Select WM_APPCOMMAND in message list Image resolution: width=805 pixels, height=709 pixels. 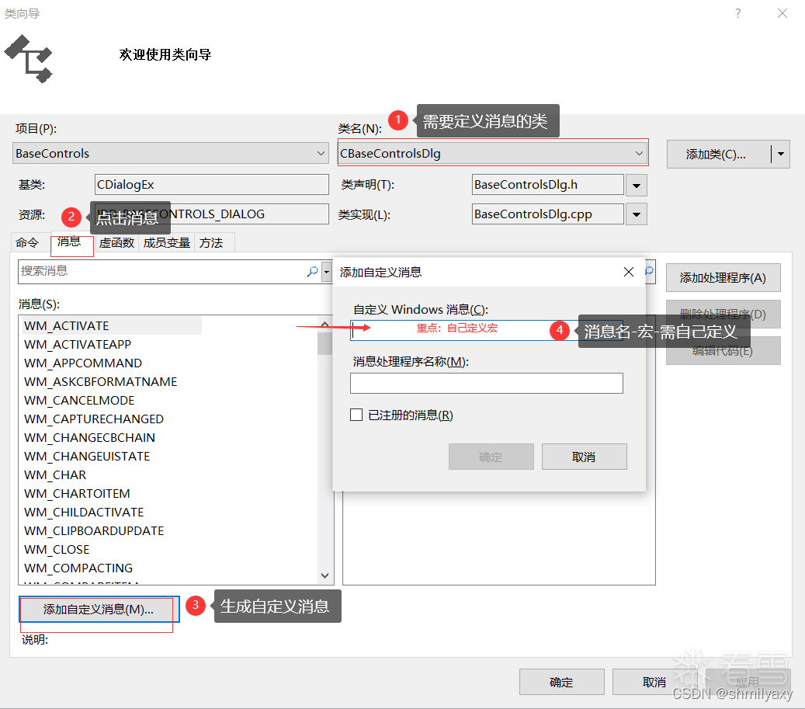coord(83,363)
